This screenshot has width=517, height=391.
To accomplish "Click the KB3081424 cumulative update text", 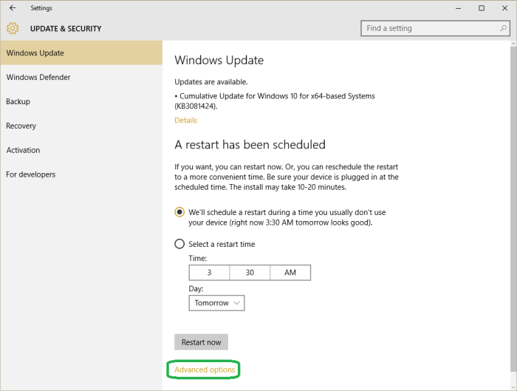I will (x=275, y=101).
